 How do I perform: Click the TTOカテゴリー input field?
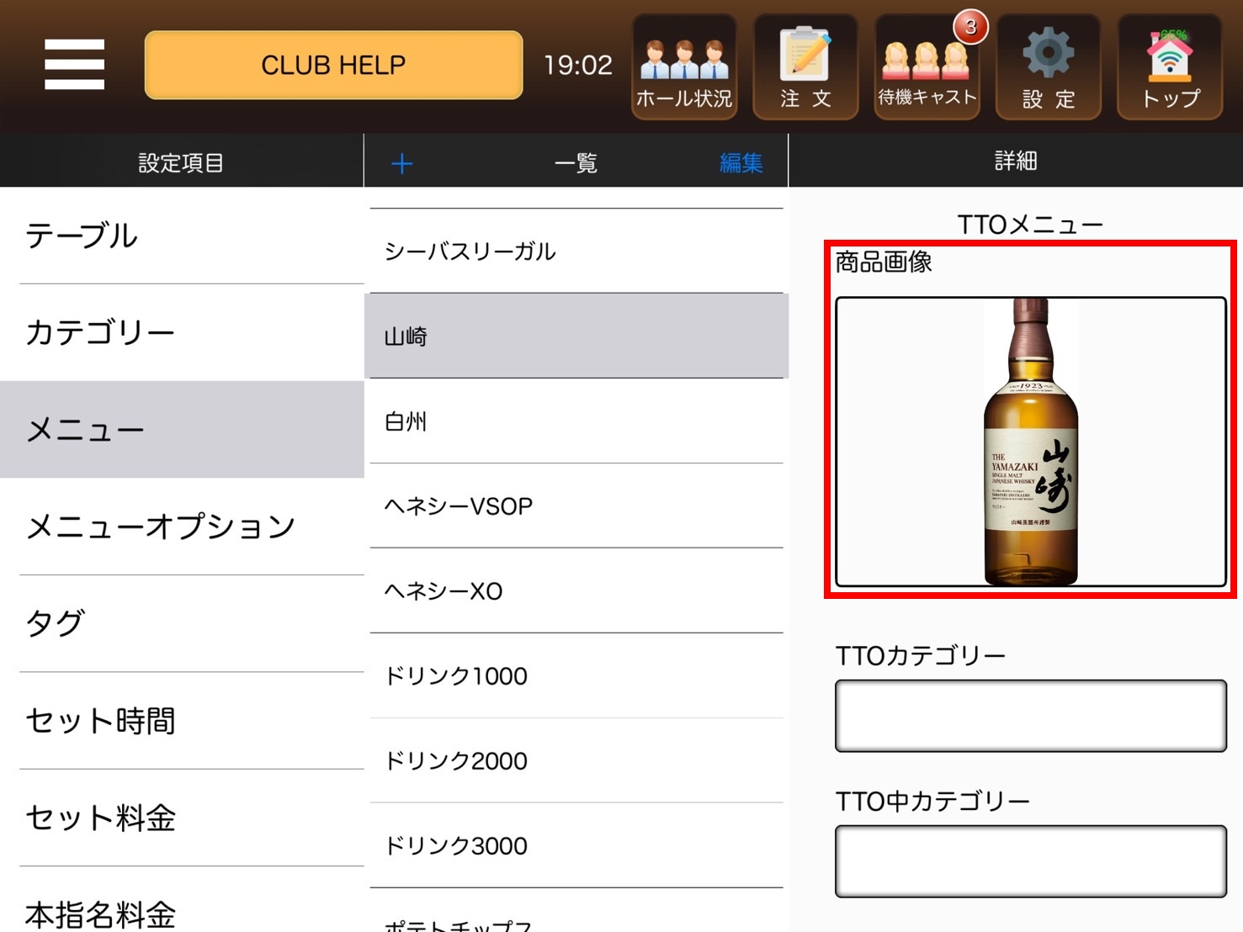pyautogui.click(x=1030, y=716)
